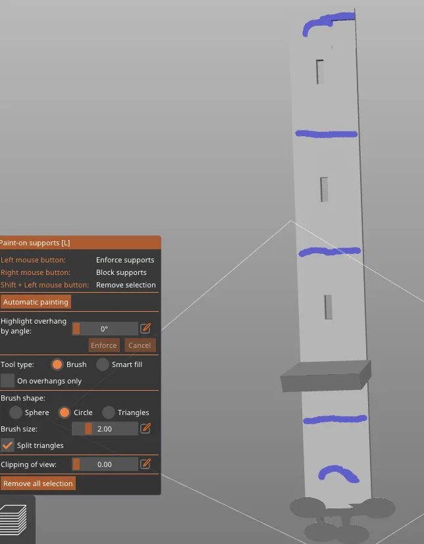Click the Right mouse button label

pos(36,272)
